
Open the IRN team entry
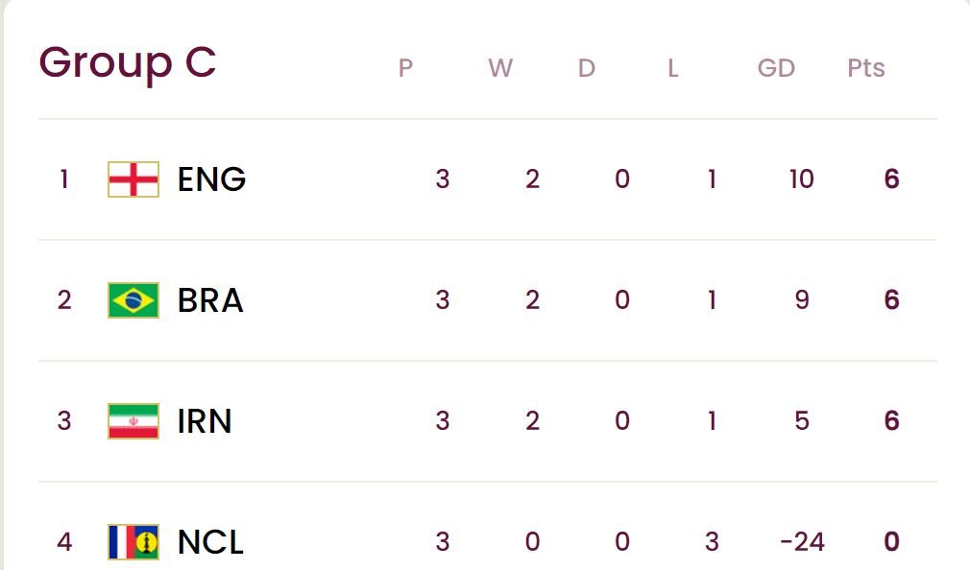click(x=205, y=421)
